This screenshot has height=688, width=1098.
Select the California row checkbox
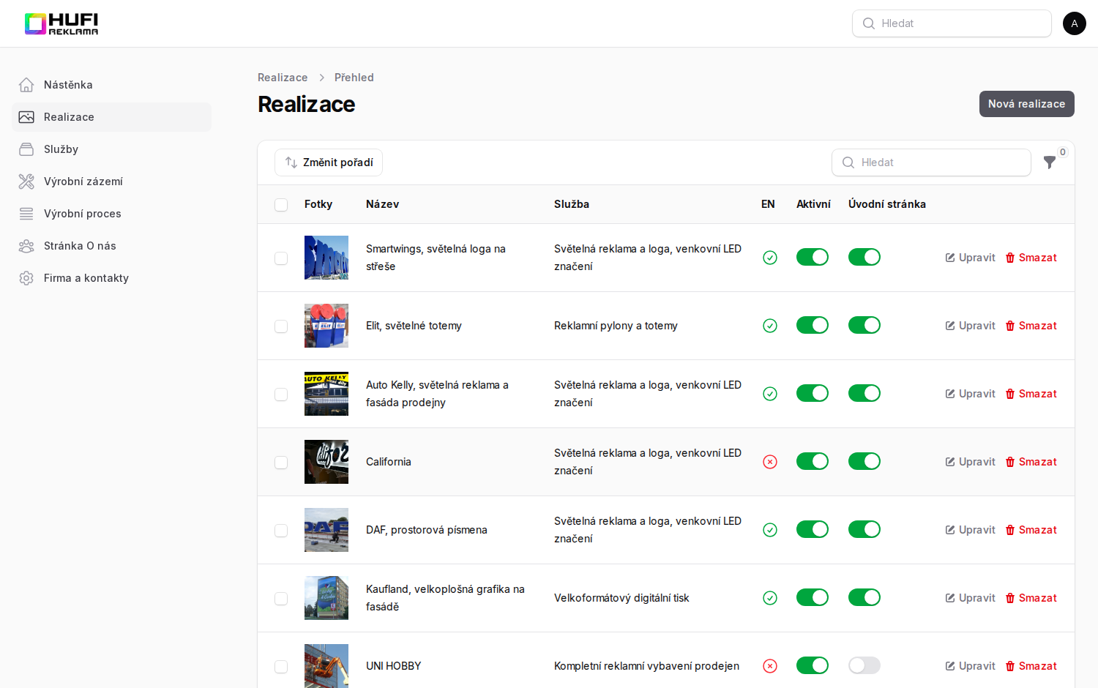point(281,463)
